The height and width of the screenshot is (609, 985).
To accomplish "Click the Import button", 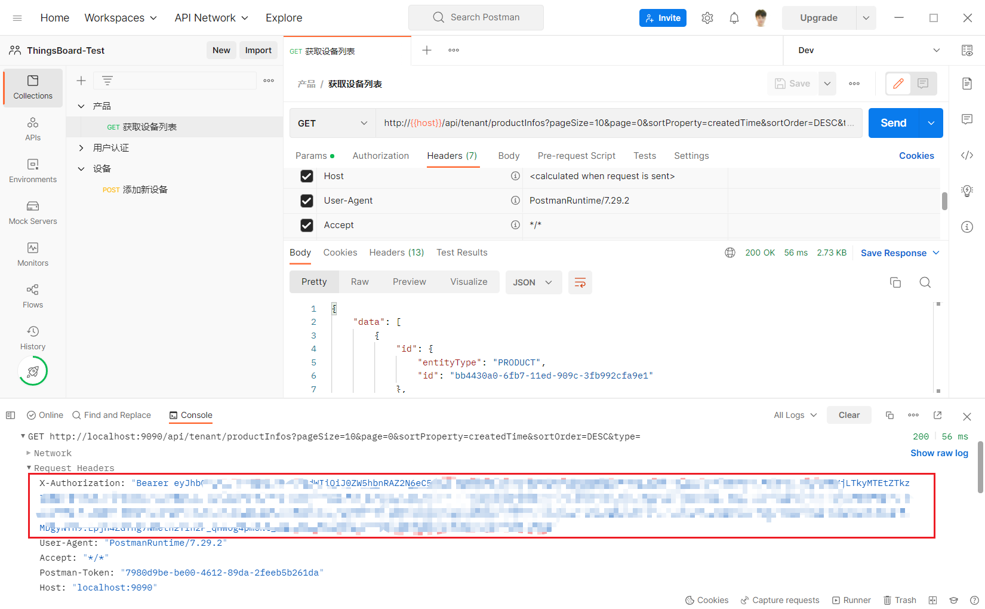I will (258, 50).
